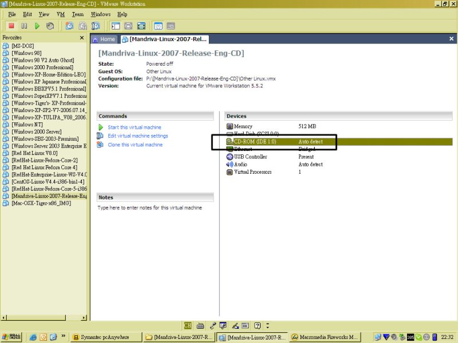Open the File menu
Screen dimensions: 458x343
11,14
